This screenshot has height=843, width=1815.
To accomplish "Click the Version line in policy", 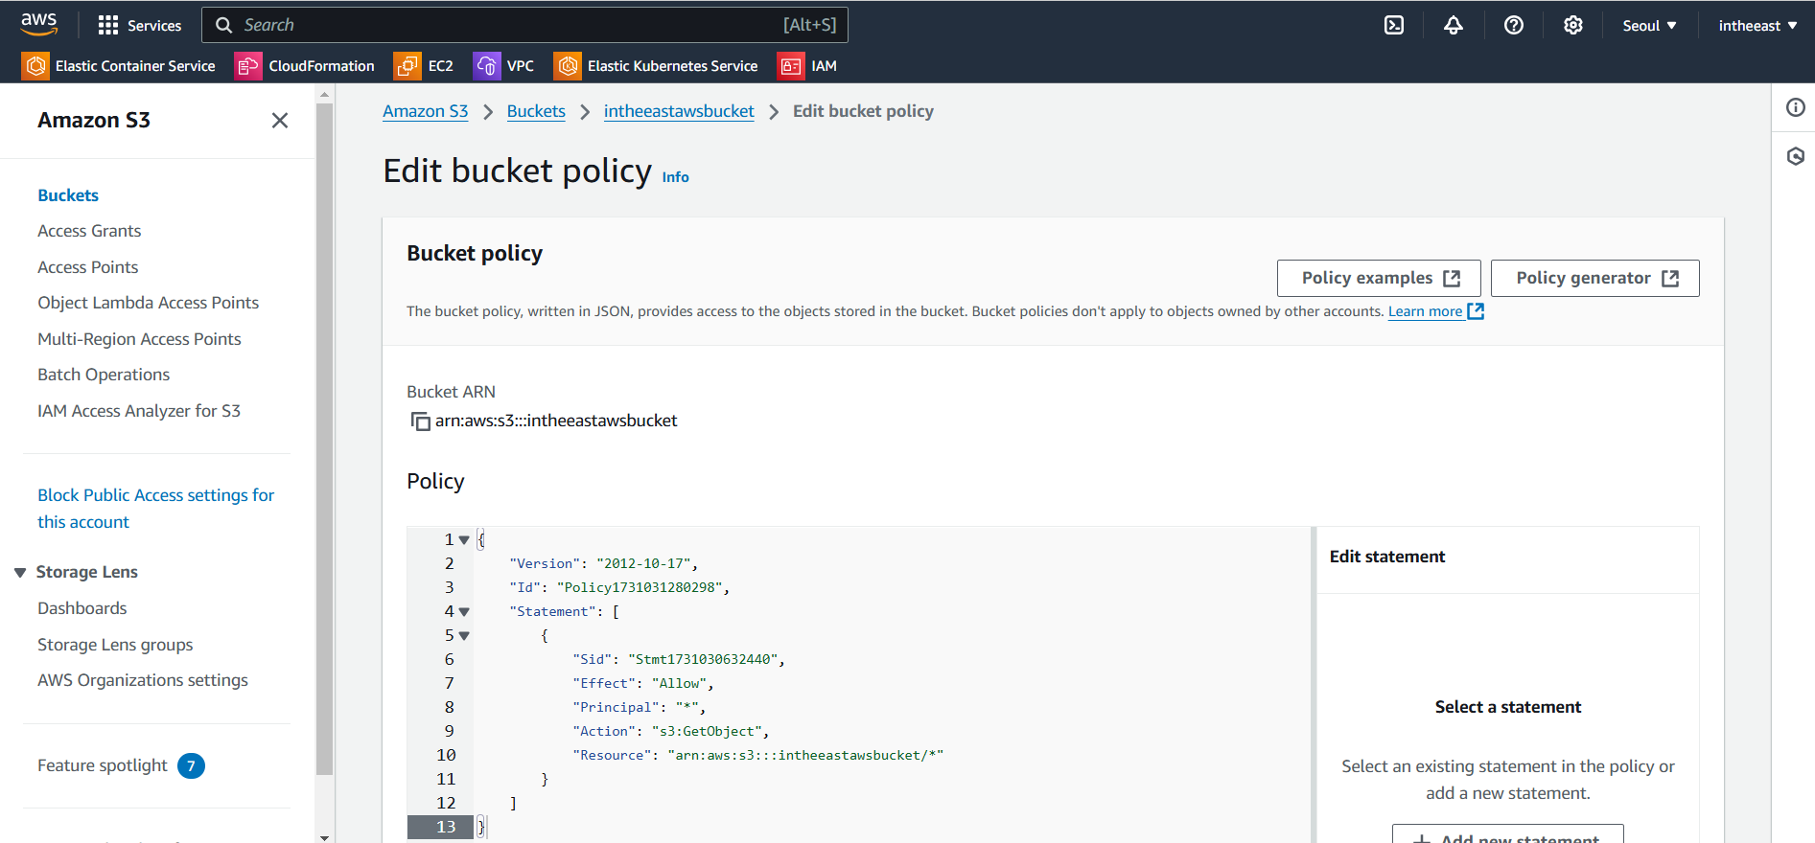I will pyautogui.click(x=604, y=563).
